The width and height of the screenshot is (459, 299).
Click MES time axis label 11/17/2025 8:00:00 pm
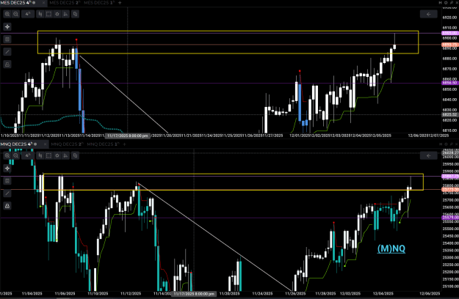coord(128,136)
